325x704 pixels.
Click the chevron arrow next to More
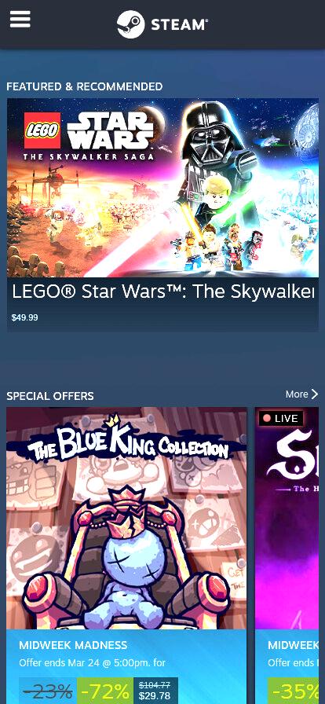[314, 394]
